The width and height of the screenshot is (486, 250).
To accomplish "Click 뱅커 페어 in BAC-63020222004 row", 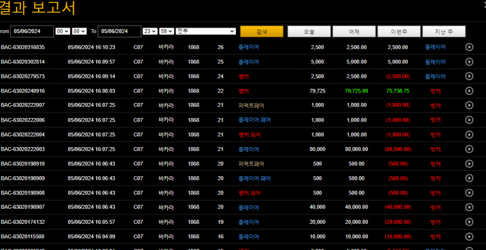I will [250, 135].
